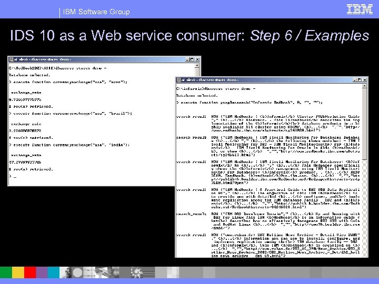Screen dimensions: 379x284
Task: Click the currencyexchange("usa", "brazil") command line
Action: click(71, 113)
